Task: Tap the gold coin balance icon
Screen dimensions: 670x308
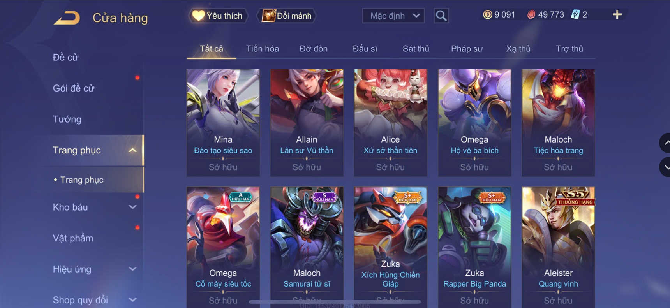Action: (487, 15)
